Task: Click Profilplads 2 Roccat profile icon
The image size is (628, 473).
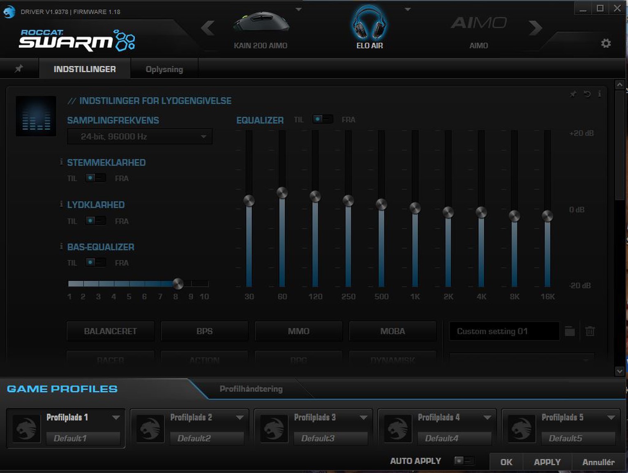Action: [150, 428]
